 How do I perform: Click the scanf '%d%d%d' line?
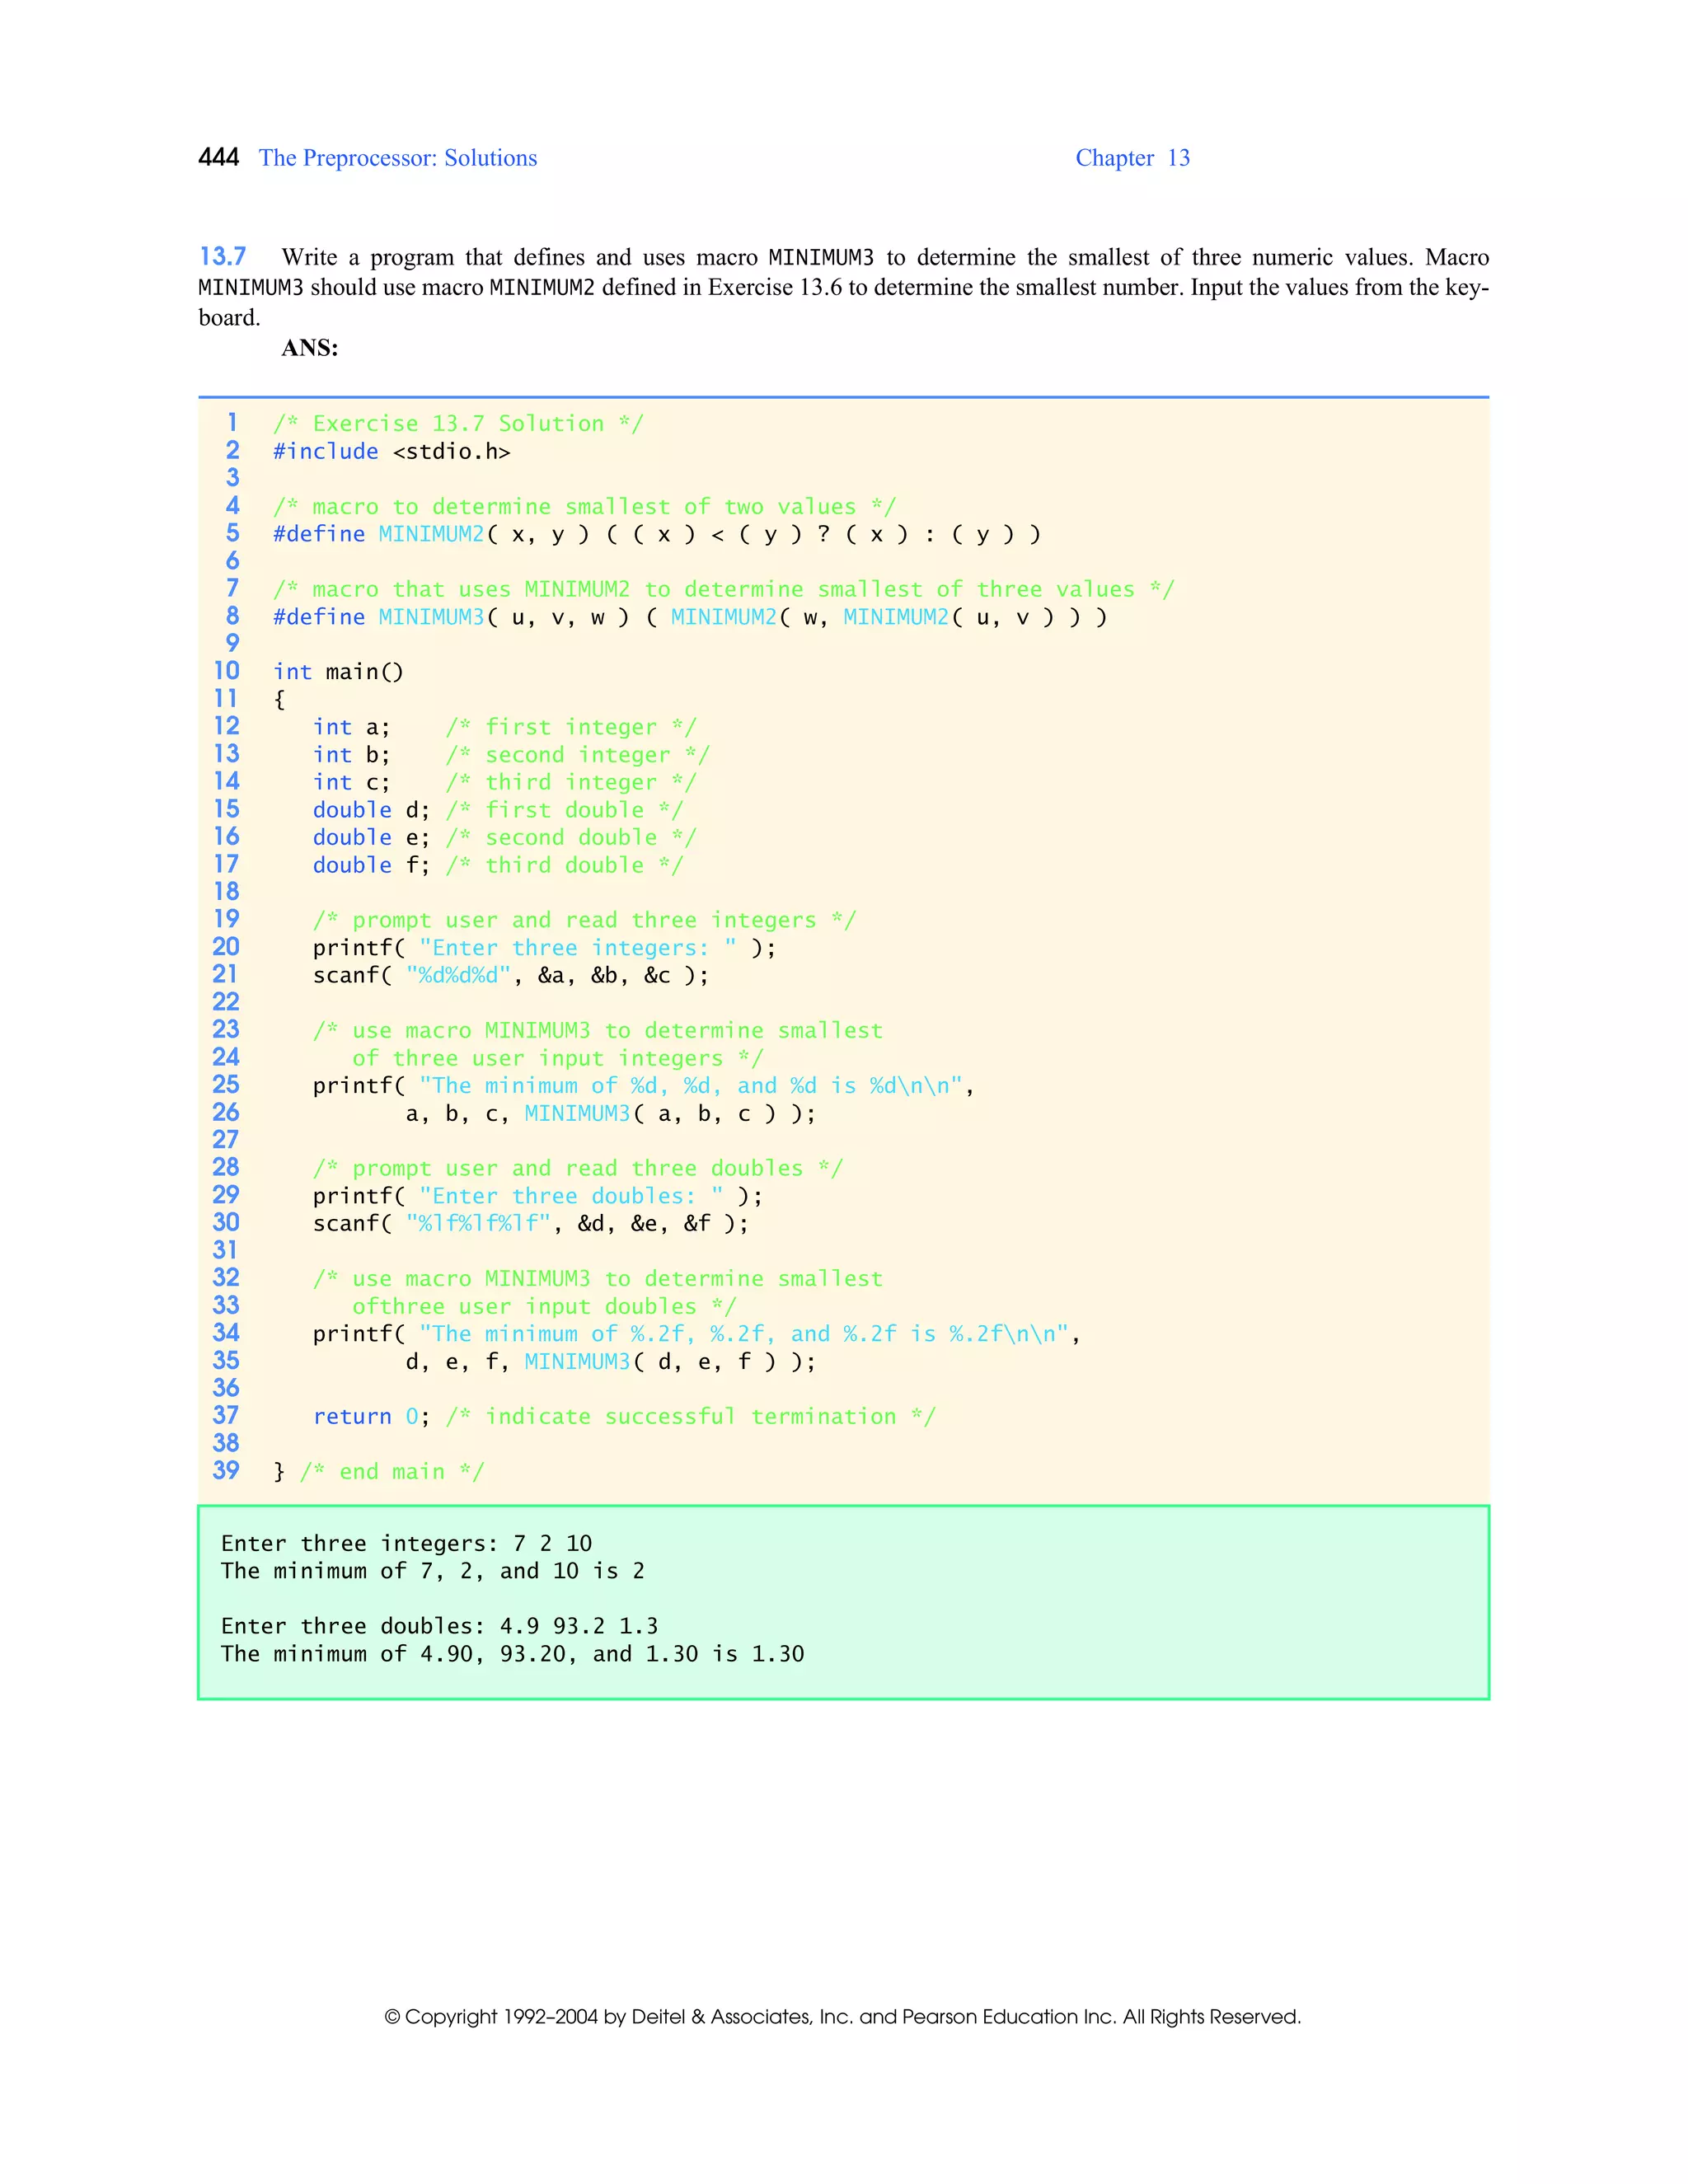(x=511, y=976)
